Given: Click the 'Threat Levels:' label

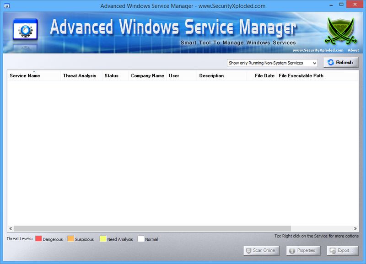Looking at the screenshot, I should tap(20, 238).
